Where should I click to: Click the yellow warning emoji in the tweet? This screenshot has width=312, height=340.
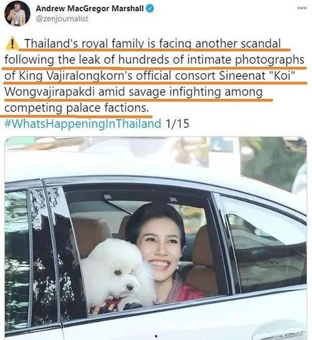pos(12,43)
